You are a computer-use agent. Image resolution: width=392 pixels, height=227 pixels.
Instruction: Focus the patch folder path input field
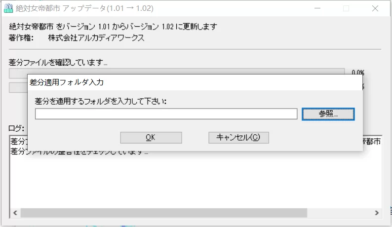tap(166, 114)
